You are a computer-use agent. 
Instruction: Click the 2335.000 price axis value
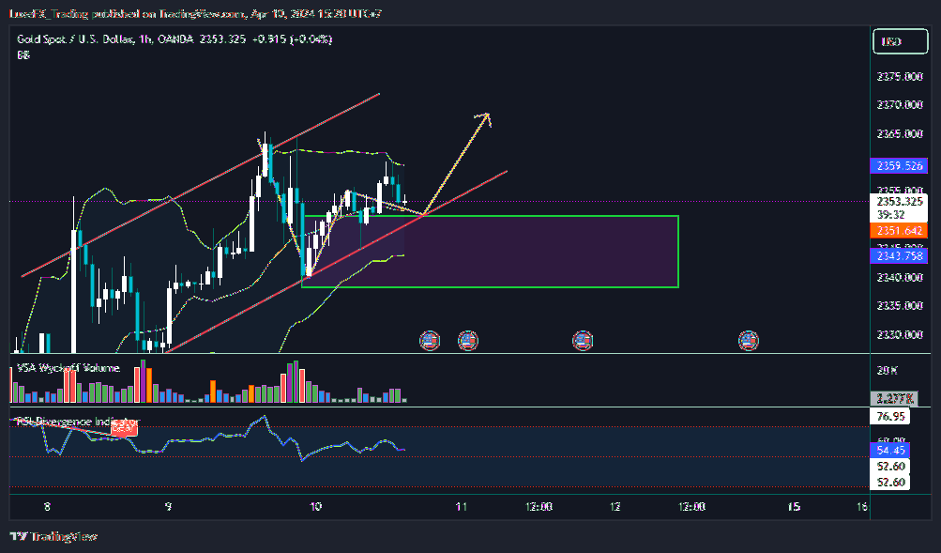[x=899, y=306]
